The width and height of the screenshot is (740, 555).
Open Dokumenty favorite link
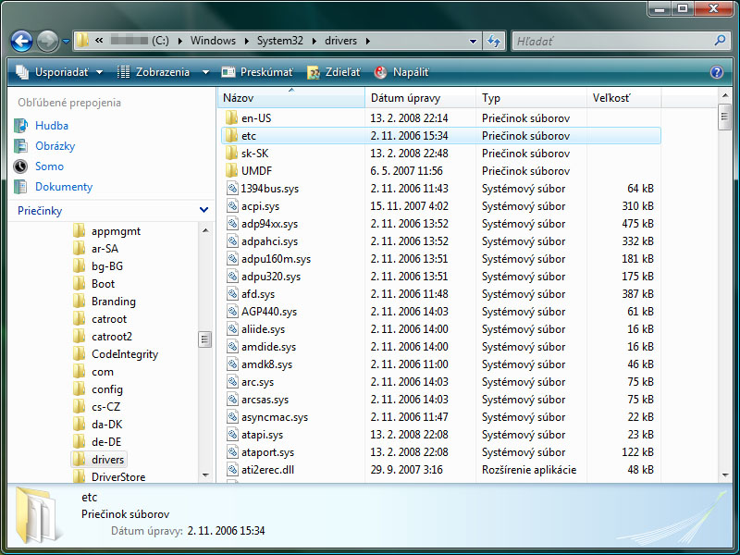[64, 187]
